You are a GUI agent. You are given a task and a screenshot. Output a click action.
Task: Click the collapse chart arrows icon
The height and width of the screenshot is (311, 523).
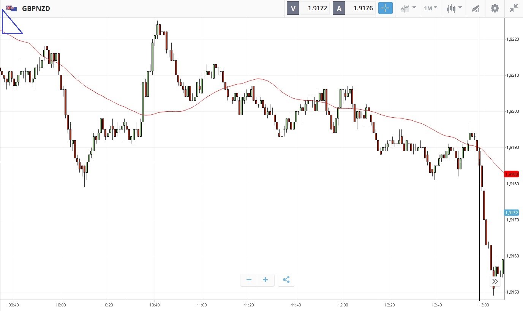tap(514, 8)
